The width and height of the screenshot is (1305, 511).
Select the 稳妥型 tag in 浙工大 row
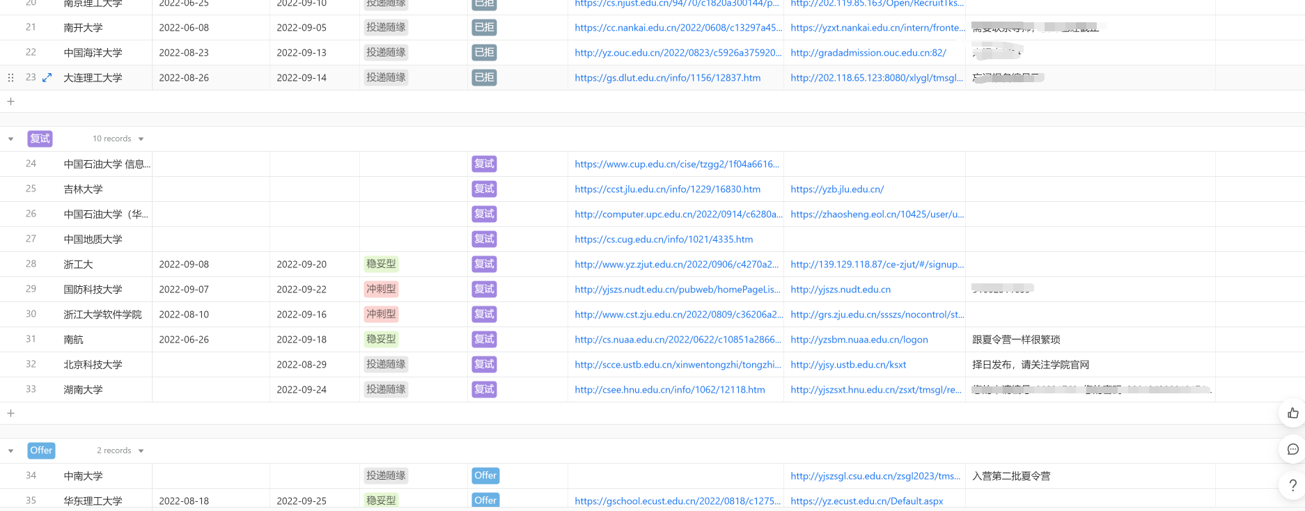[x=381, y=265]
